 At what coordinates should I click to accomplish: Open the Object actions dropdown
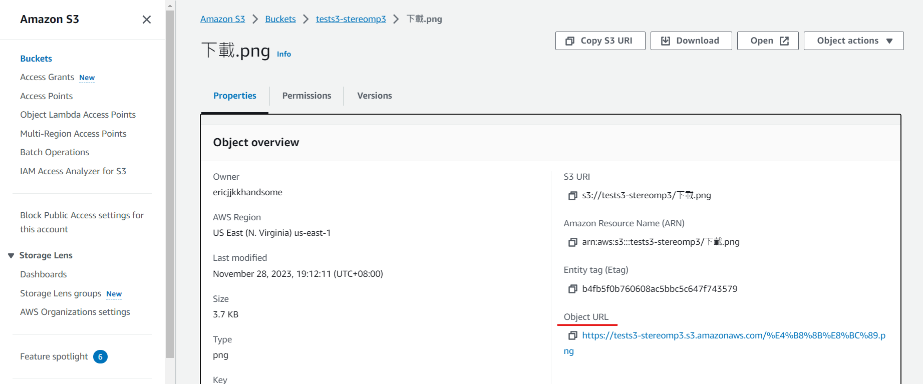[x=854, y=41]
